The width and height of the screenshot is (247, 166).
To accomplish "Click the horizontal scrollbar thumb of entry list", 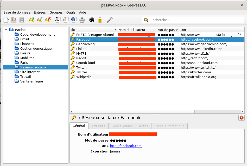I will (x=134, y=112).
